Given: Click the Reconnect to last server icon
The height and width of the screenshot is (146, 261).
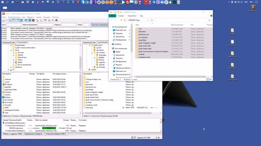Looking at the screenshot, I should point(41,20).
